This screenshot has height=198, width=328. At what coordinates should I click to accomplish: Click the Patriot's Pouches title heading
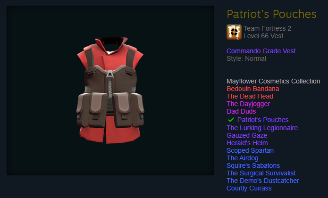pyautogui.click(x=271, y=14)
